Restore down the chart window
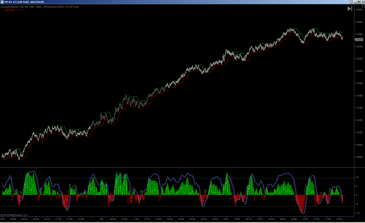The height and width of the screenshot is (223, 365). pos(359,2)
